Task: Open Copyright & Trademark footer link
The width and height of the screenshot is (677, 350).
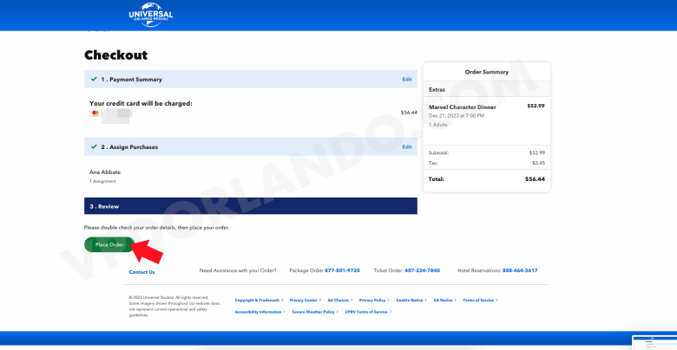Action: point(259,300)
